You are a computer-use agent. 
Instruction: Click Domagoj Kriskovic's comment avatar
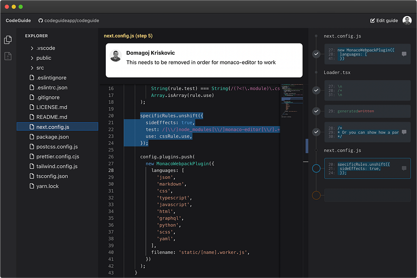116,56
